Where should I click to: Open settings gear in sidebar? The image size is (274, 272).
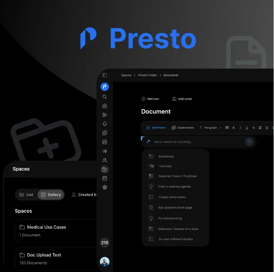click(105, 187)
